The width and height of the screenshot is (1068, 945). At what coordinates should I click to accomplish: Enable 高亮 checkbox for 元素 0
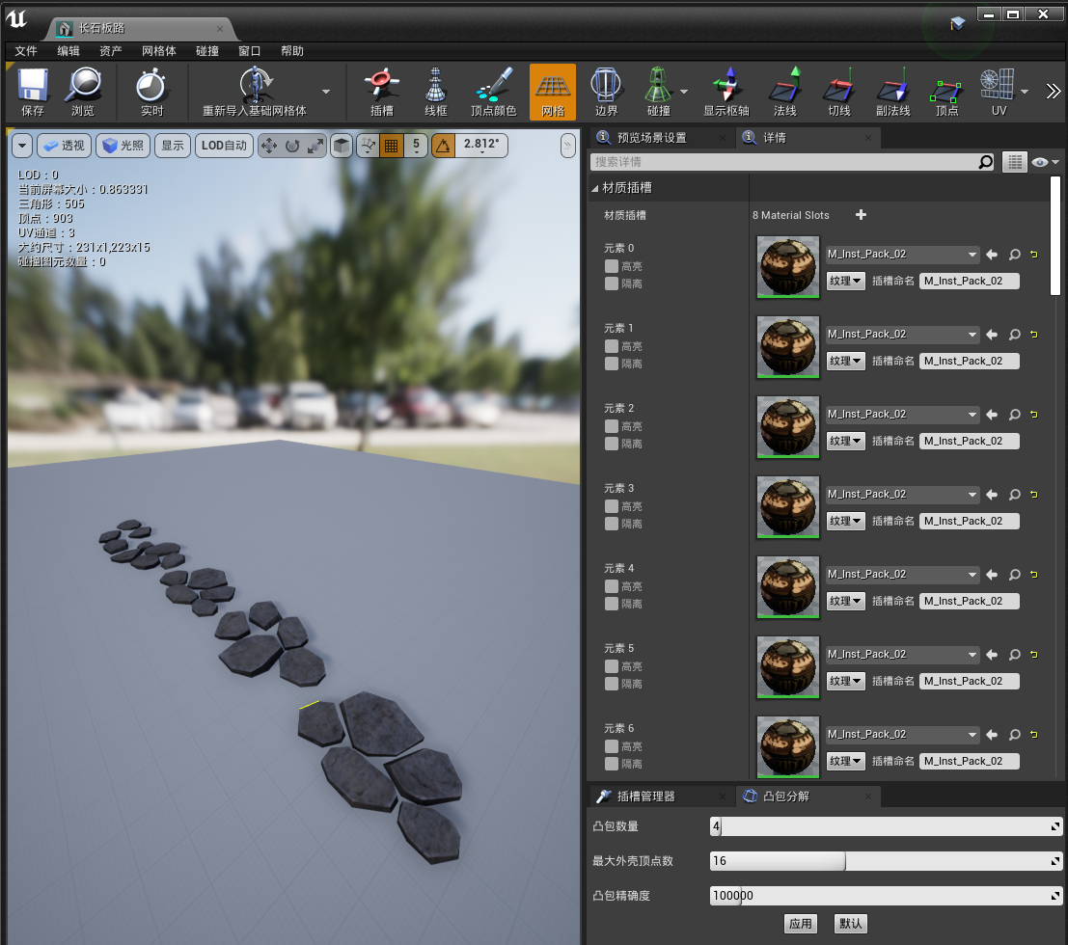point(611,266)
